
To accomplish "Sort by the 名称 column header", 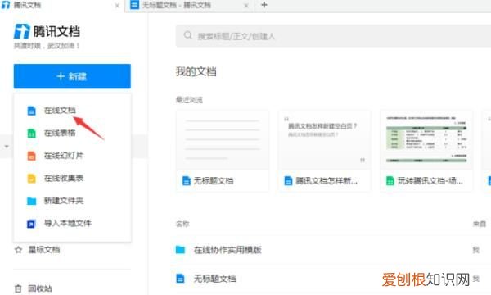I will [x=182, y=224].
